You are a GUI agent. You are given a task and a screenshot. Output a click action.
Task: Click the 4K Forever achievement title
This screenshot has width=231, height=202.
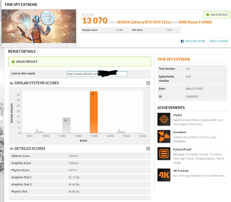tap(181, 171)
